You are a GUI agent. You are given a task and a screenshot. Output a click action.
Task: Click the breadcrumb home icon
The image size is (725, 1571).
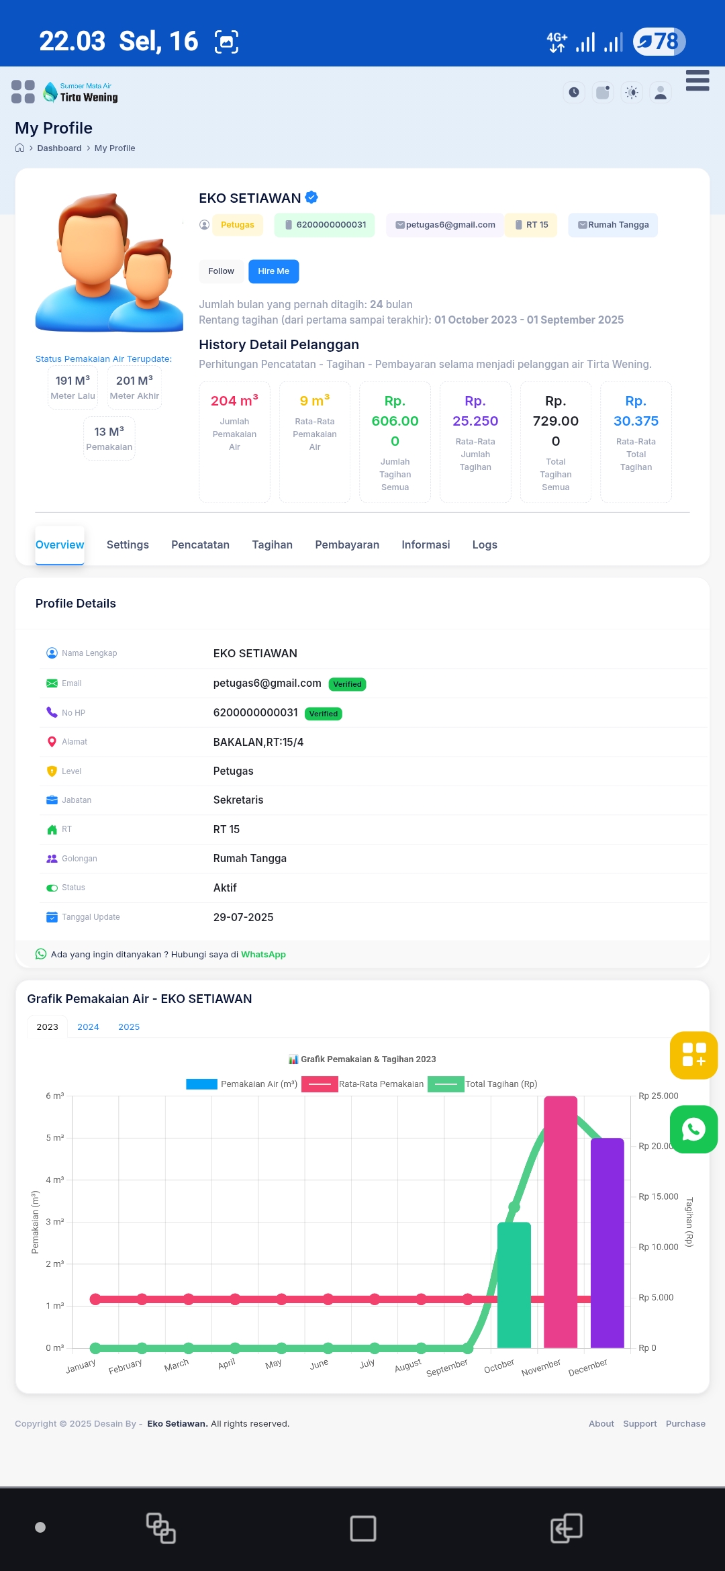(x=20, y=148)
